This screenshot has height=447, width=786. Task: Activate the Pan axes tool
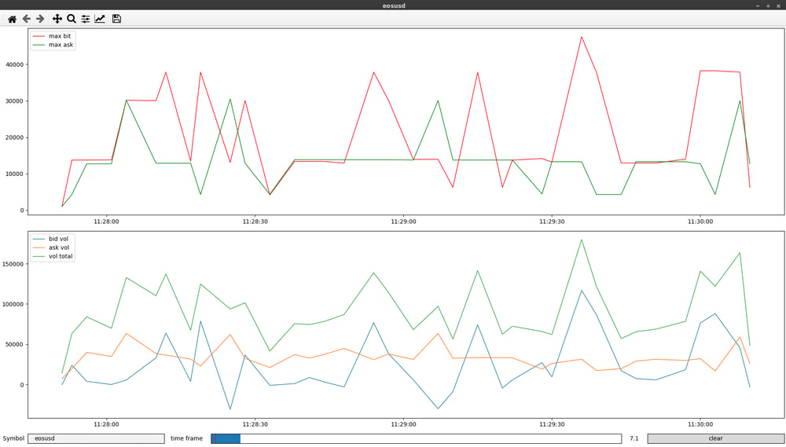pyautogui.click(x=57, y=19)
